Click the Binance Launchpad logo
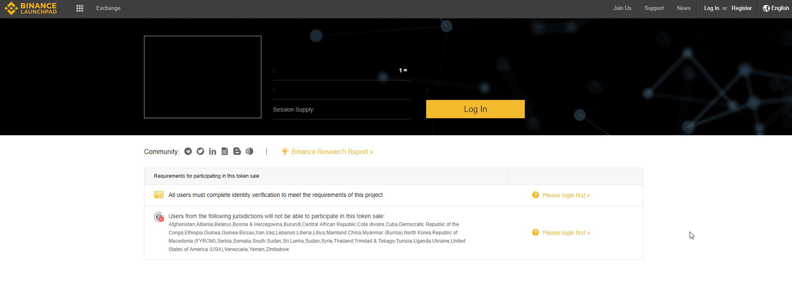The width and height of the screenshot is (792, 291). point(31,8)
